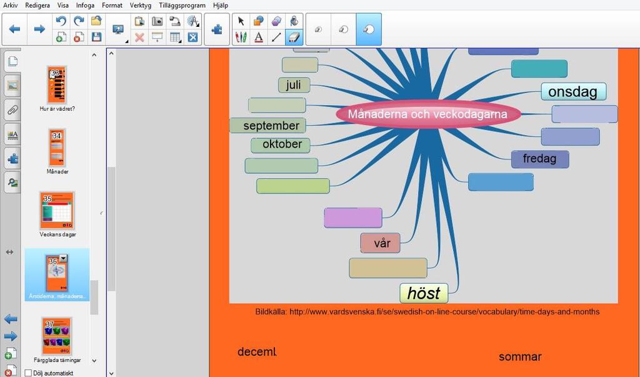Screen dimensions: 640x377
Task: Choose the large eraser size
Action: (x=369, y=29)
